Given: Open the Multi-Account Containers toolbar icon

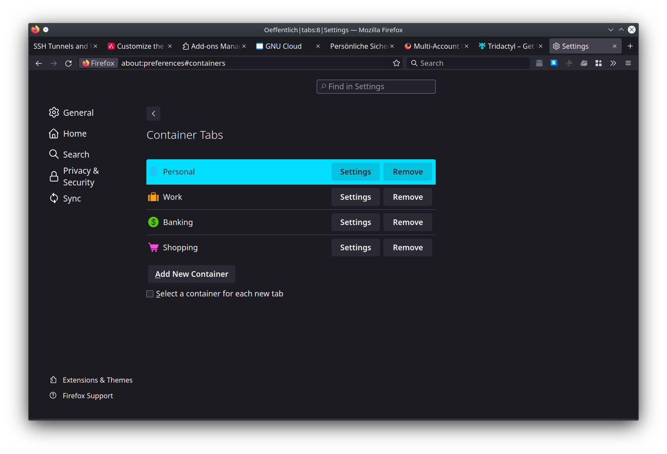Looking at the screenshot, I should click(599, 63).
